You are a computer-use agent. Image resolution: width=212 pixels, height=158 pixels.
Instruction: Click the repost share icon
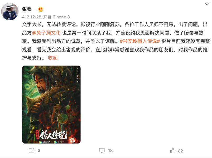click(x=31, y=151)
